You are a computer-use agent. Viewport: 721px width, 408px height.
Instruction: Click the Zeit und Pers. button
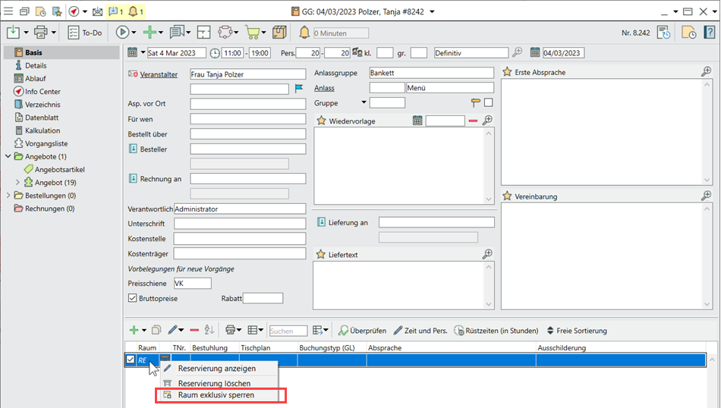pyautogui.click(x=420, y=331)
